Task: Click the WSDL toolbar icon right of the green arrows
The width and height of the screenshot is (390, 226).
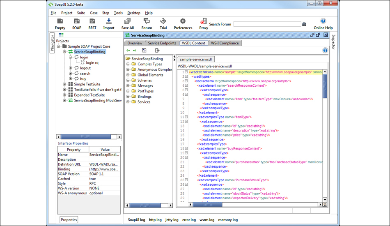Action: click(144, 50)
